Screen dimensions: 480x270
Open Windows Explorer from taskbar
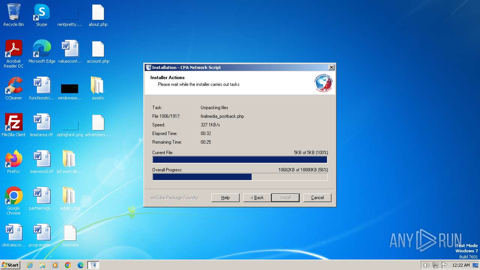[x=42, y=265]
